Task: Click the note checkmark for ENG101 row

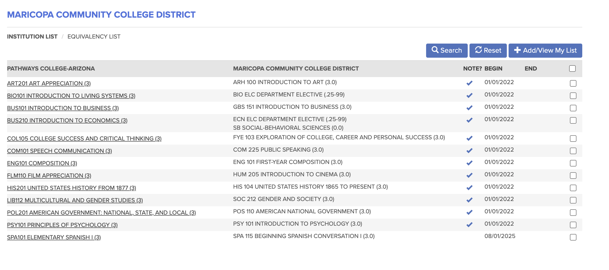Action: click(x=469, y=163)
